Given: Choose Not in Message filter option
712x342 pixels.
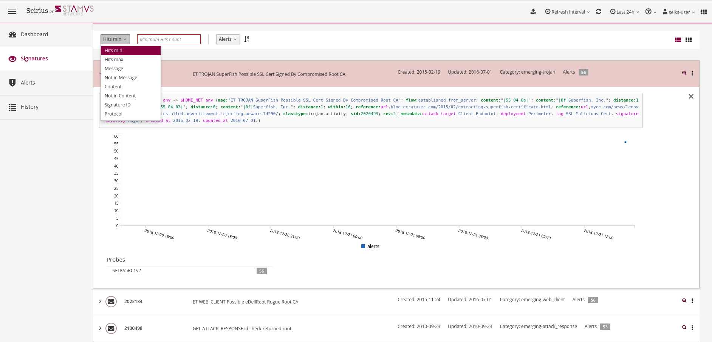Looking at the screenshot, I should [x=131, y=78].
